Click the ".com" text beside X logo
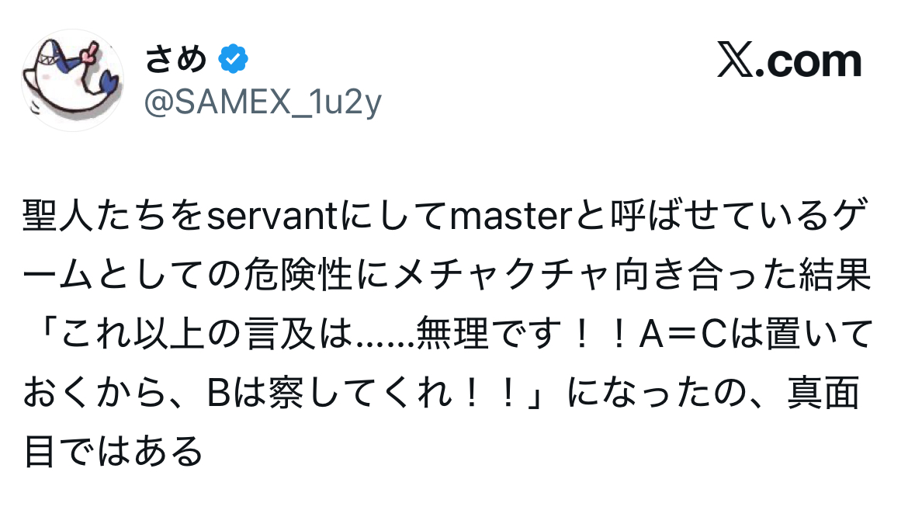This screenshot has height=517, width=915. [808, 61]
